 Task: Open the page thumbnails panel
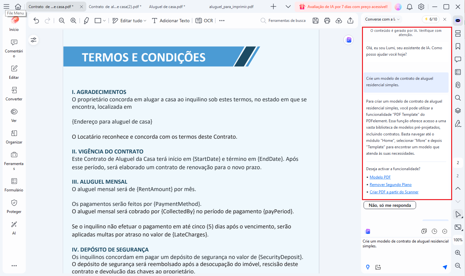tap(458, 33)
